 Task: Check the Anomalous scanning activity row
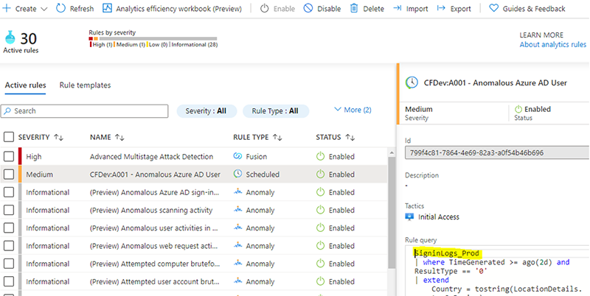(9, 210)
